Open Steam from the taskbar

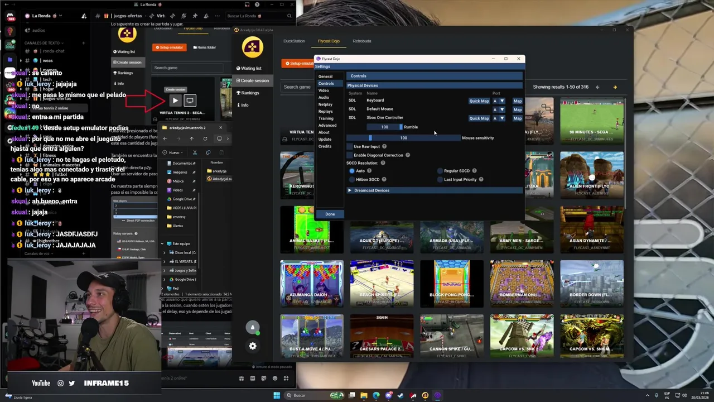point(401,395)
